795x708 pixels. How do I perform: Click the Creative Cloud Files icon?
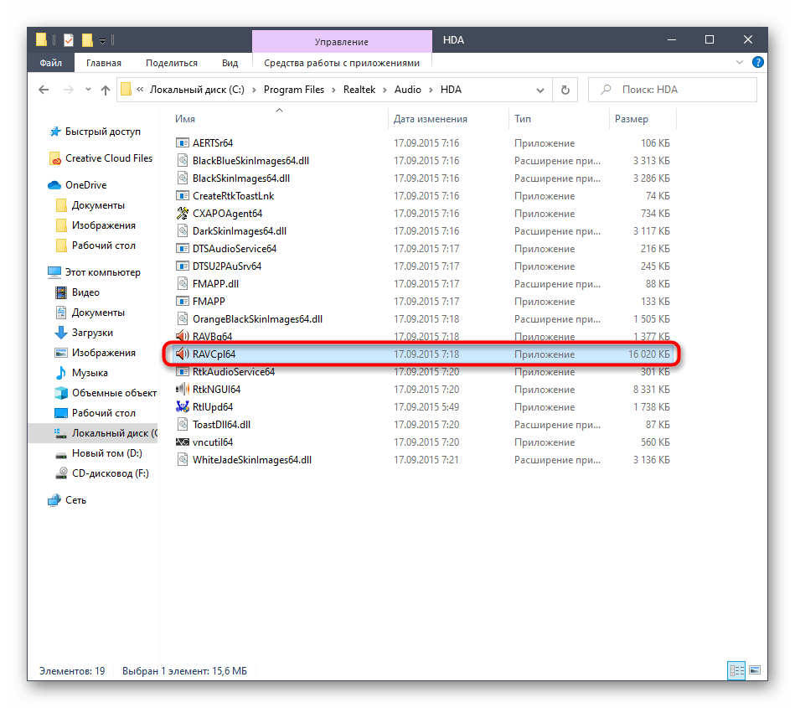coord(54,158)
